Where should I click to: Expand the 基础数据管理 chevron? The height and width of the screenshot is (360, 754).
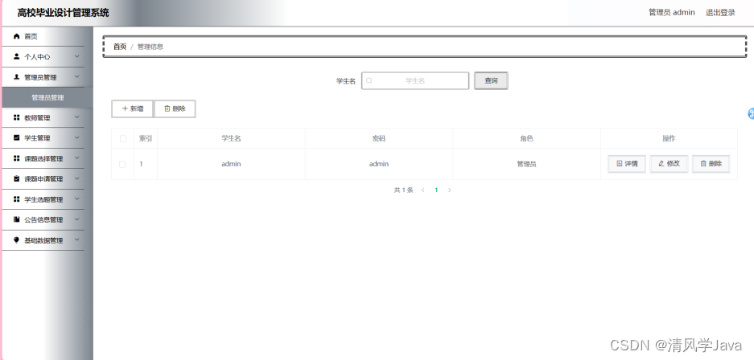click(x=77, y=240)
